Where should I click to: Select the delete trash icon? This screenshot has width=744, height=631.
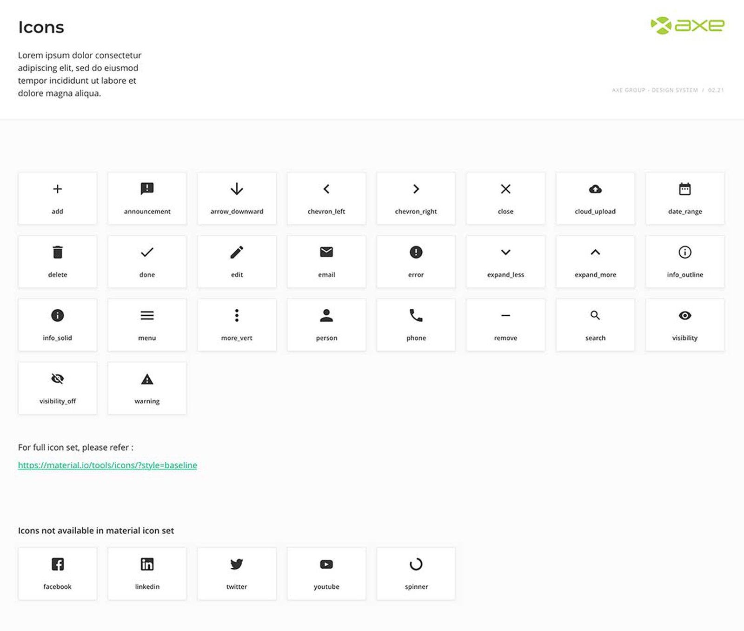pyautogui.click(x=57, y=252)
